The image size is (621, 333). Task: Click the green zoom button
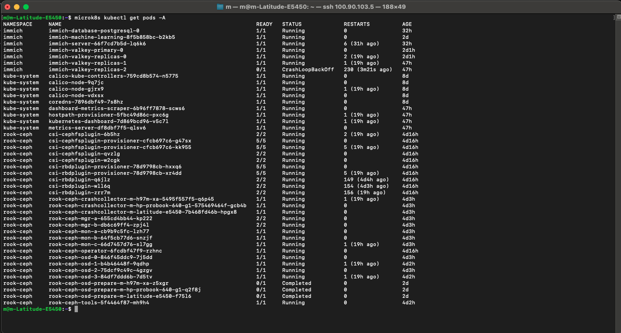(26, 7)
